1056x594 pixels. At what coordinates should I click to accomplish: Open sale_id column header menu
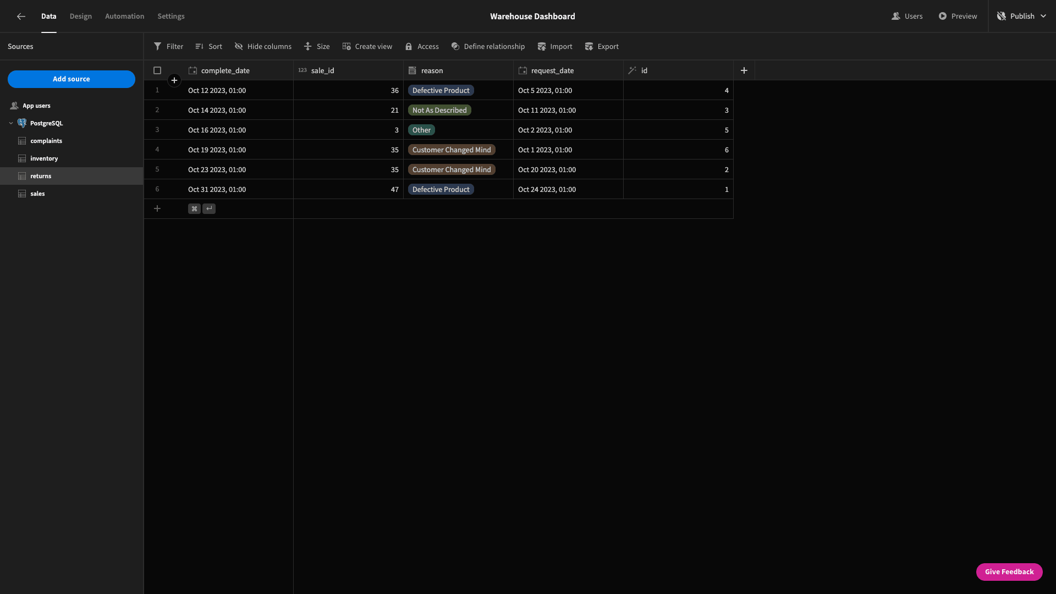click(348, 70)
